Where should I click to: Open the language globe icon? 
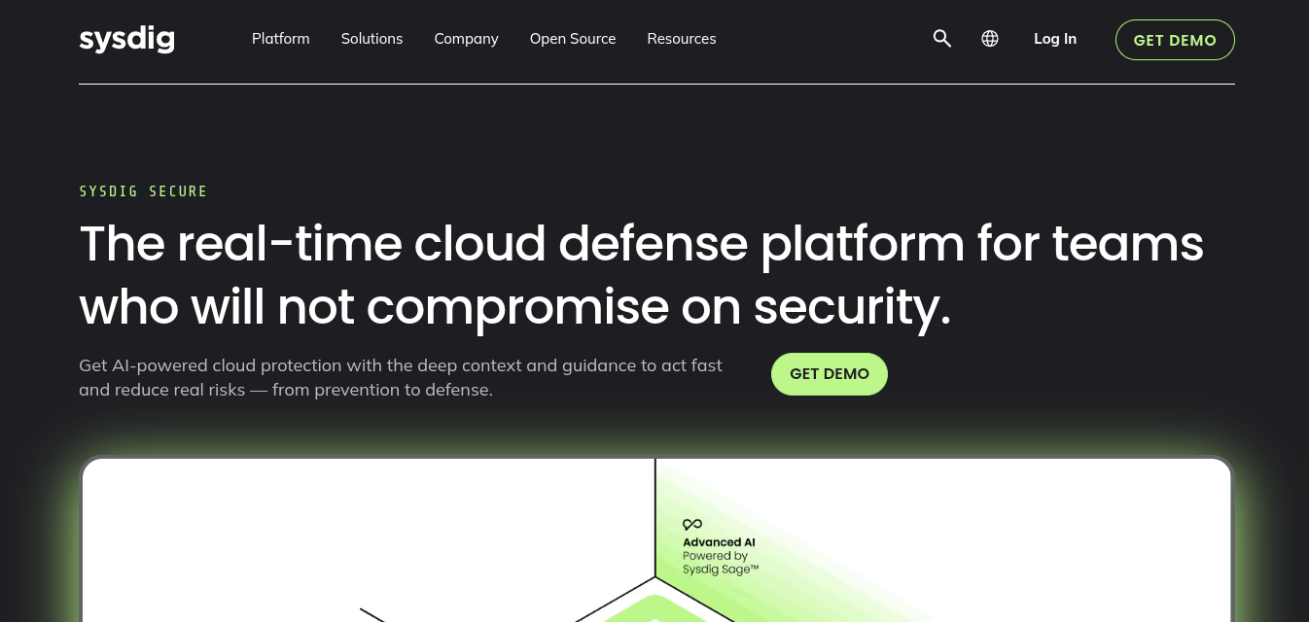click(990, 39)
